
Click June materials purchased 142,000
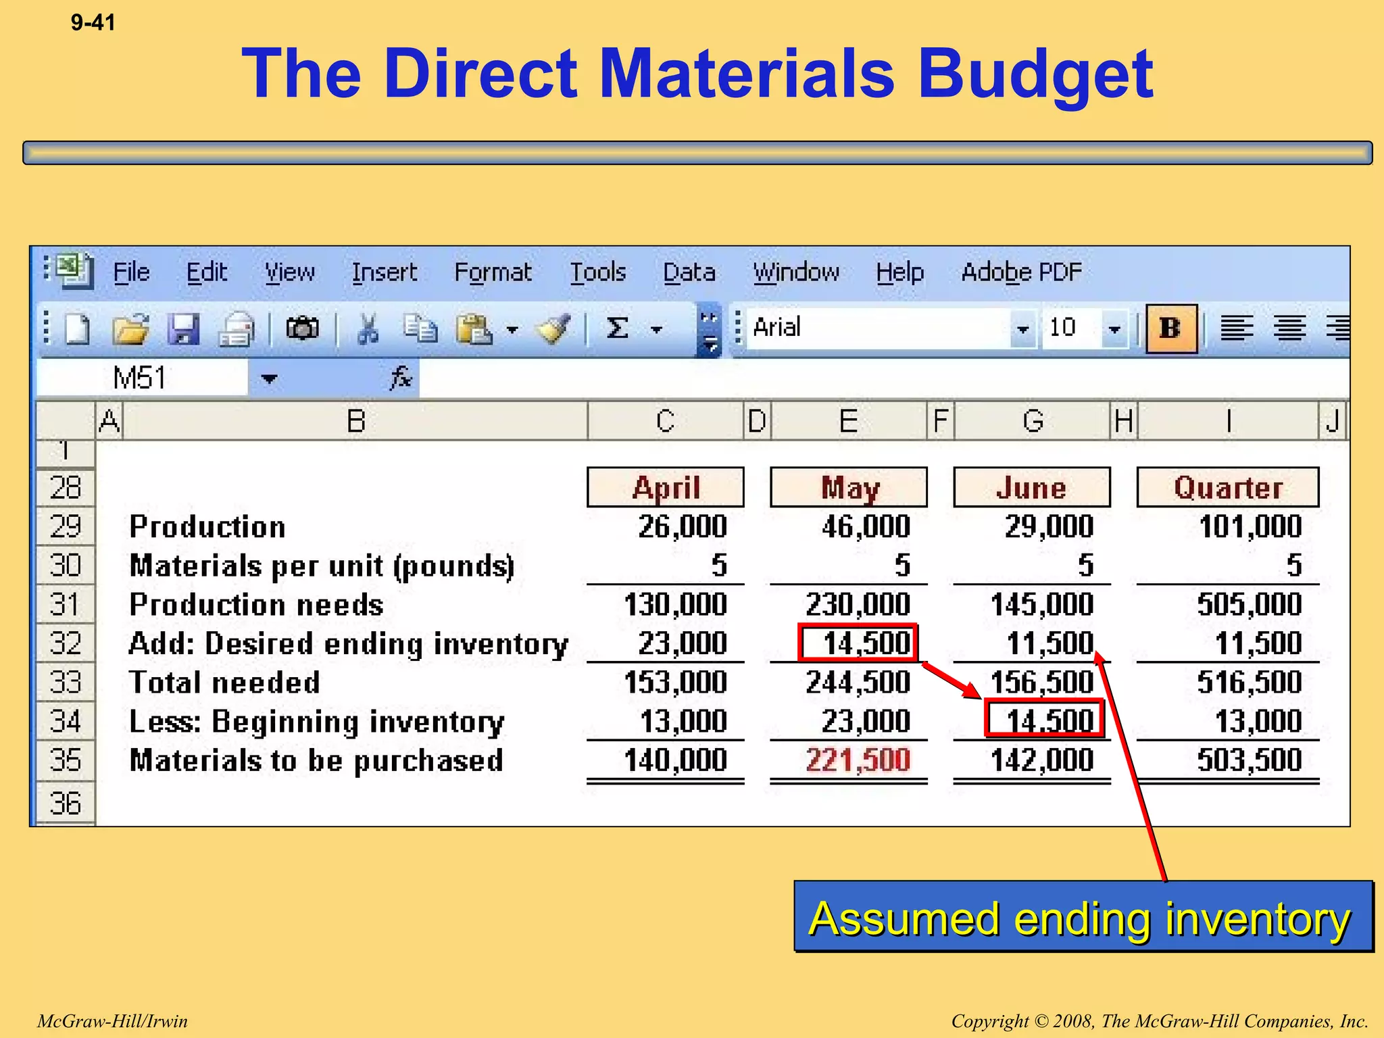pos(1042,760)
